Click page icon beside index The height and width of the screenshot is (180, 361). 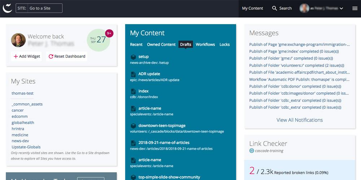133,91
